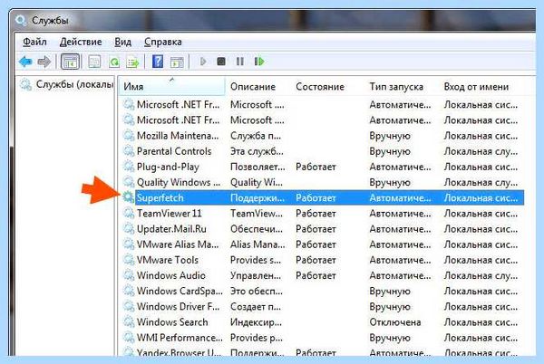Viewport: 544px width, 364px height.
Task: Open the Properties toolbar icon
Action: tap(94, 62)
